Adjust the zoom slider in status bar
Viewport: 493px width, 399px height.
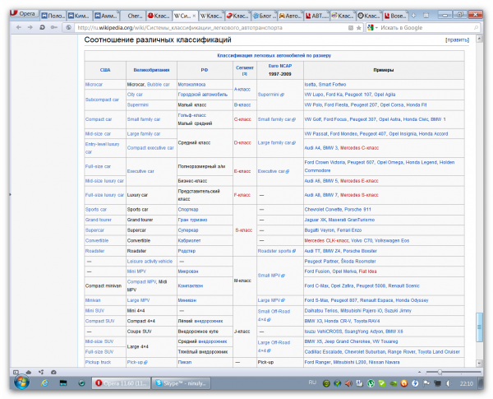440,372
